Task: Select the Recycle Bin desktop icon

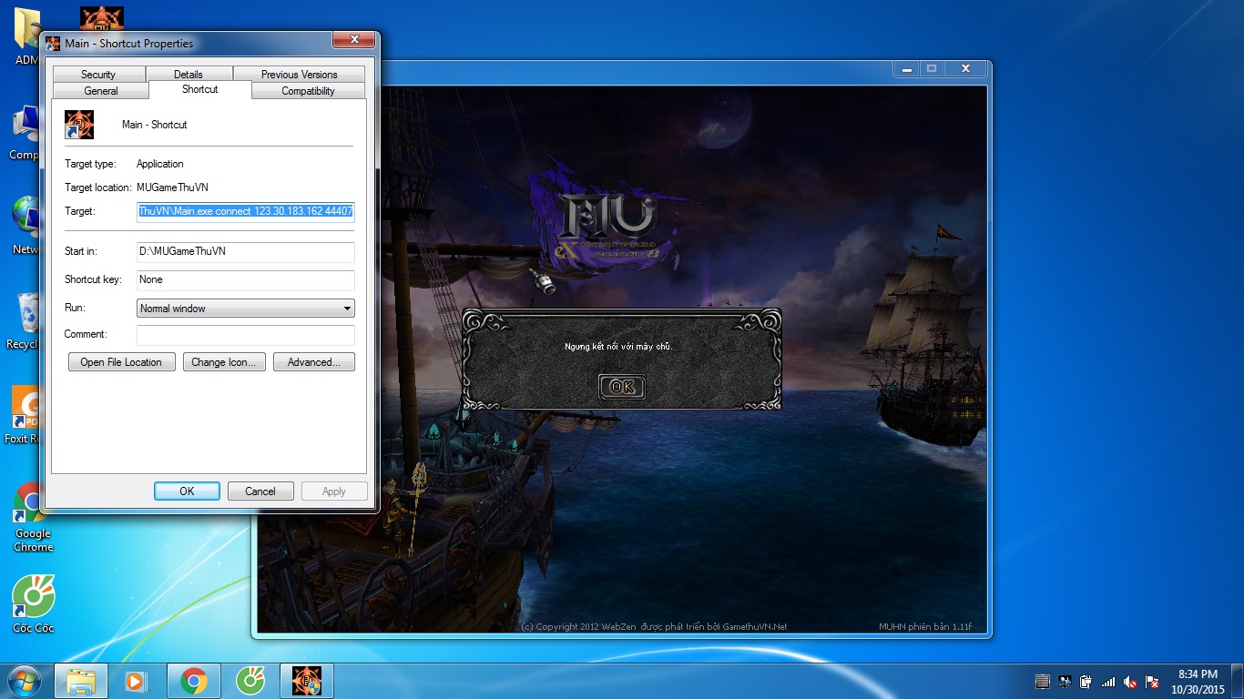Action: [25, 320]
